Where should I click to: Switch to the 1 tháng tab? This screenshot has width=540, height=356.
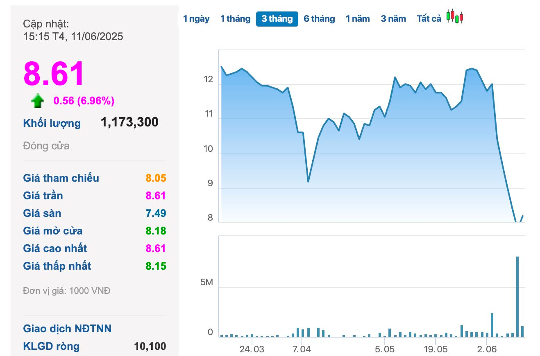235,19
